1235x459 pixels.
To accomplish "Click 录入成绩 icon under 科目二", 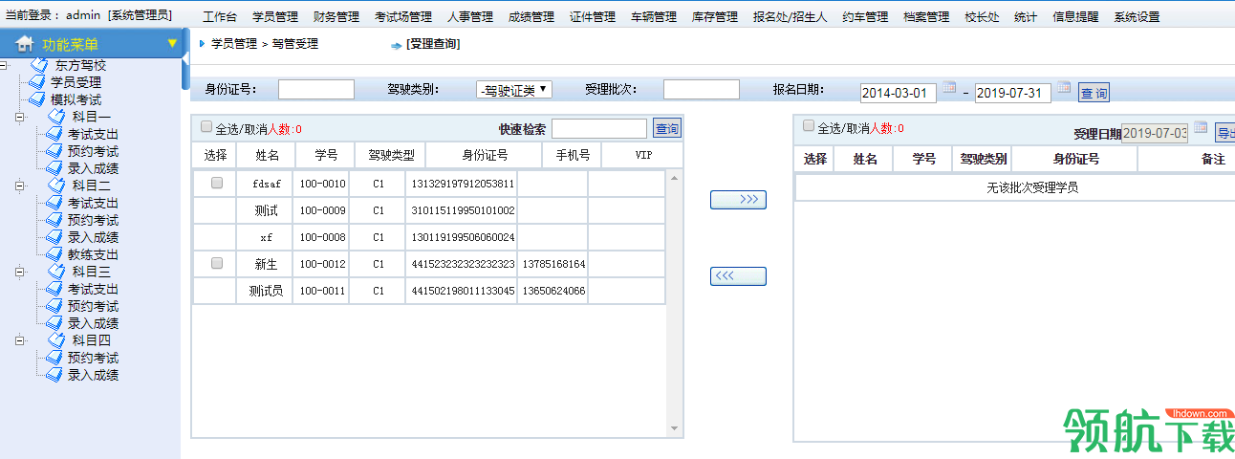I will (x=54, y=237).
